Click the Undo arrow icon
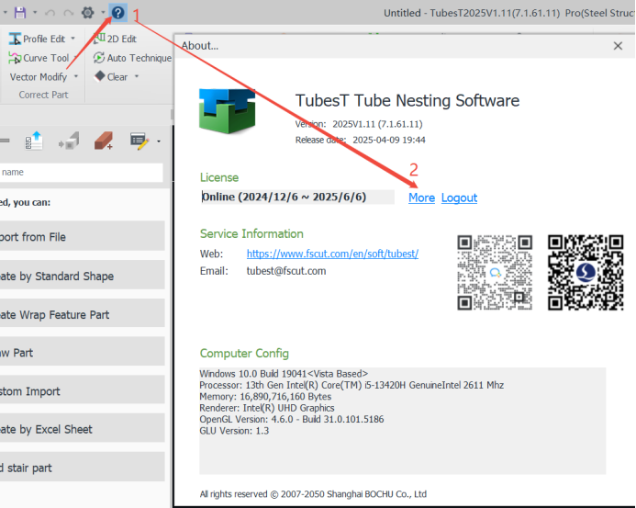 tap(50, 13)
